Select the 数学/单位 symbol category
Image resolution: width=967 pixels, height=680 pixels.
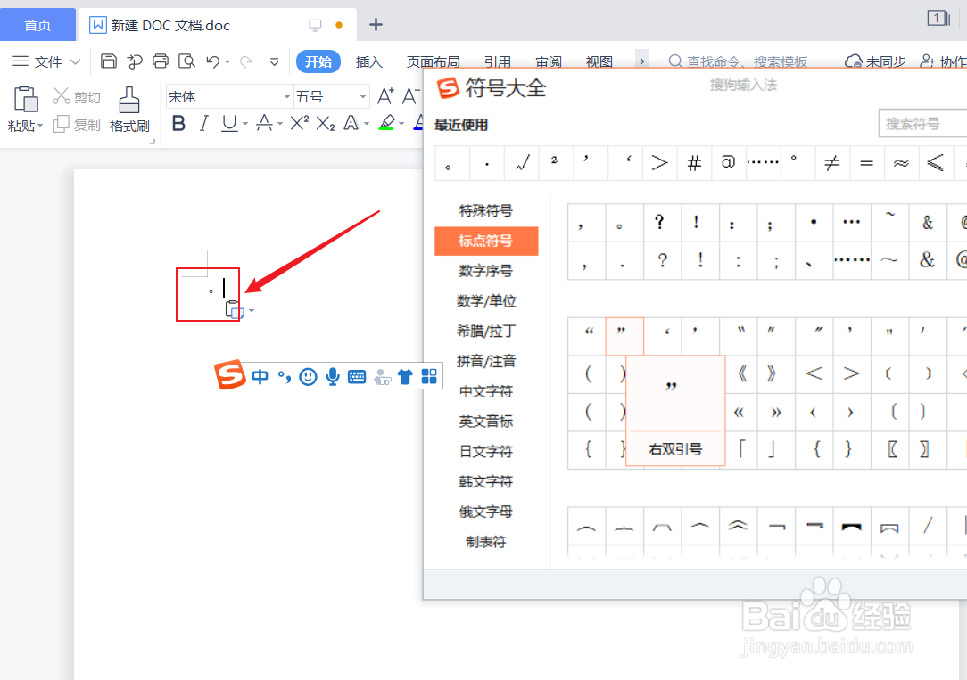pos(486,300)
